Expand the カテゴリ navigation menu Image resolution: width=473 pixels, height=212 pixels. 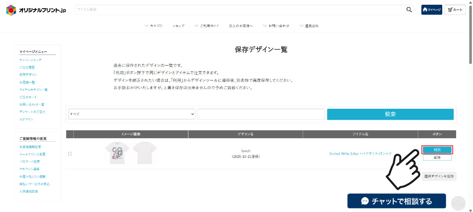point(153,26)
